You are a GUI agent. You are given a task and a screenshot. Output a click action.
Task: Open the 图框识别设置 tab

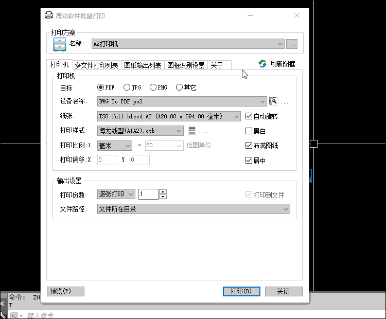[186, 65]
